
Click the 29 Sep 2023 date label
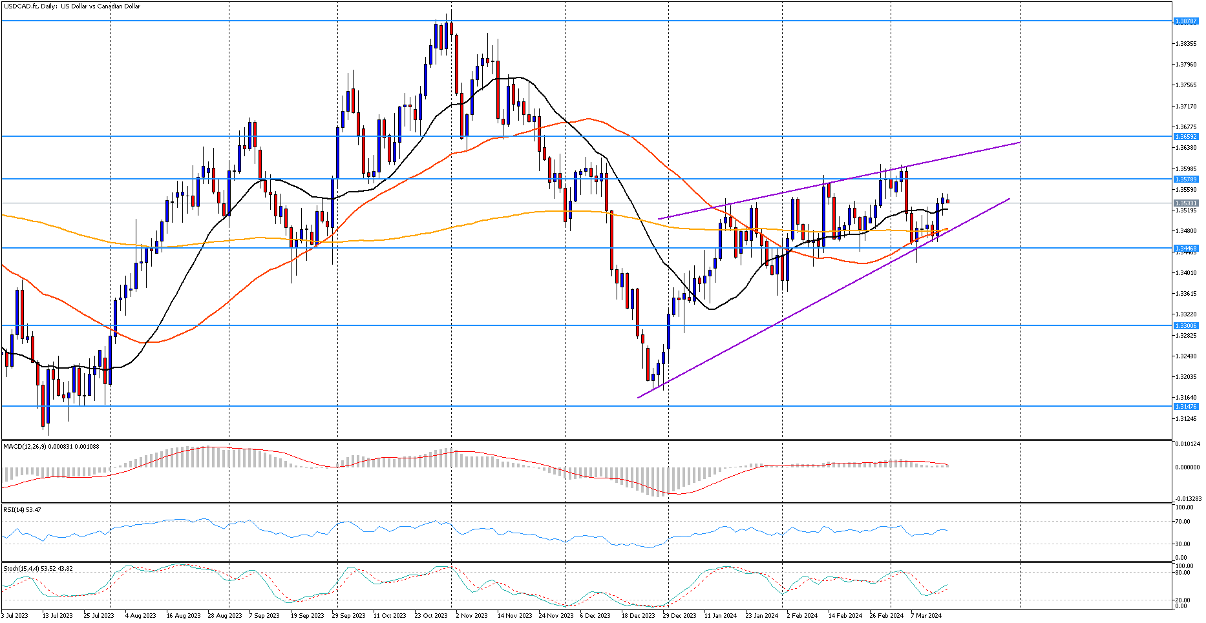(348, 616)
